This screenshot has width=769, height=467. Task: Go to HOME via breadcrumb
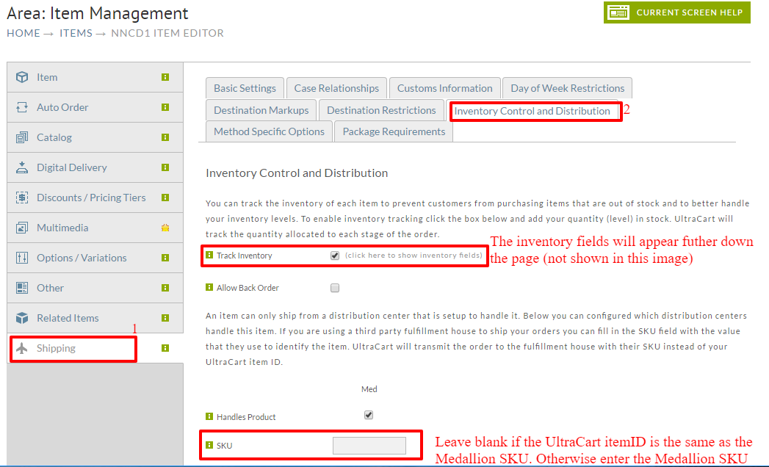(x=24, y=33)
